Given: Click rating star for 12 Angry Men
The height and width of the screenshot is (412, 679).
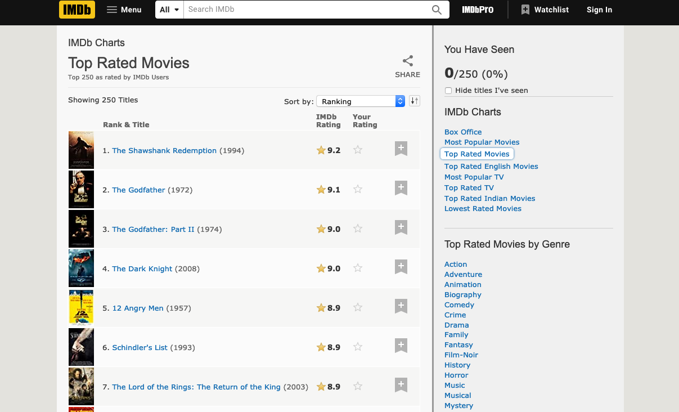Looking at the screenshot, I should [358, 308].
